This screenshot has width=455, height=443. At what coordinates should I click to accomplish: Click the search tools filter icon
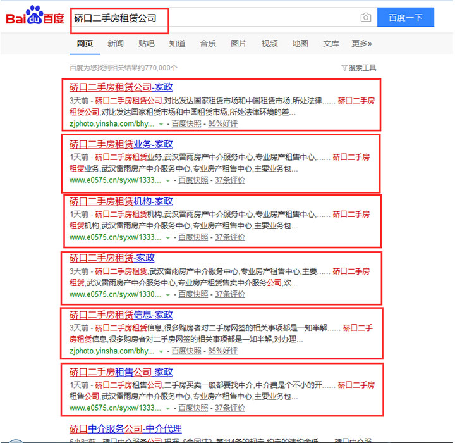[344, 68]
